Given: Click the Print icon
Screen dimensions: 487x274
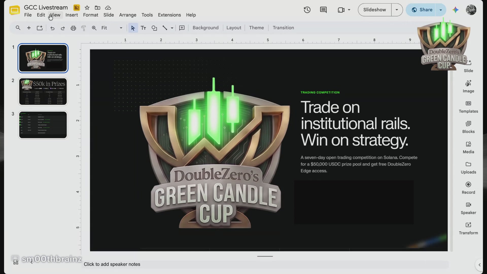Looking at the screenshot, I should tap(73, 28).
